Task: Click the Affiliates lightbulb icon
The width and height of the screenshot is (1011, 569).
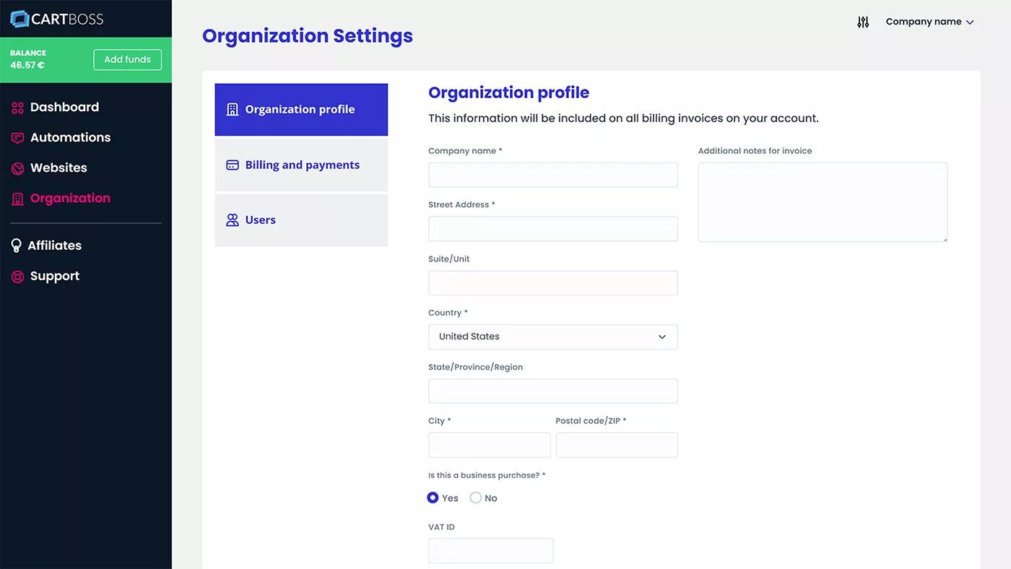Action: point(16,246)
